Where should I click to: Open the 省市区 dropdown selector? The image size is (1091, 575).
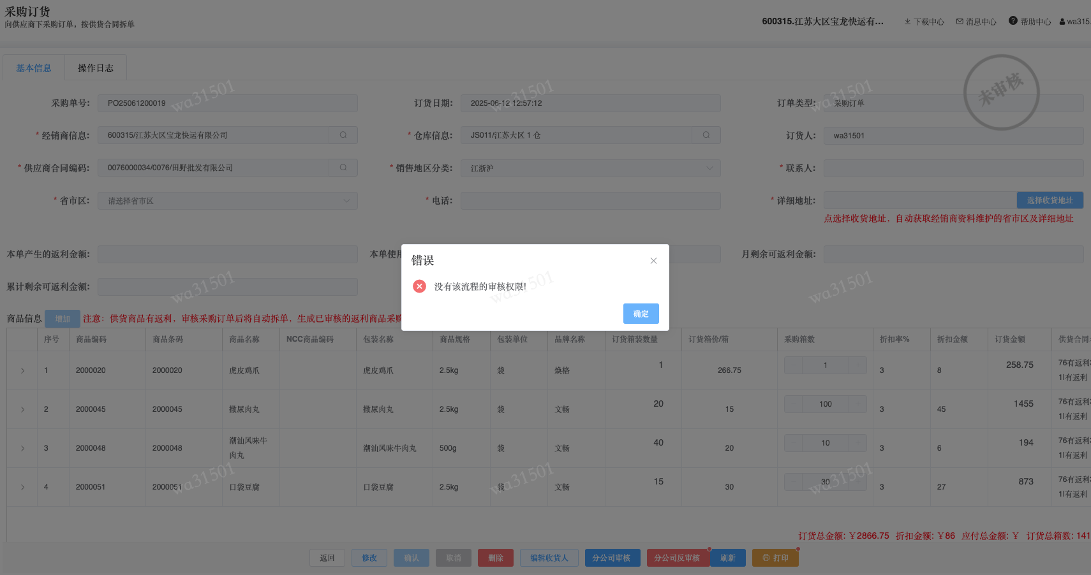click(346, 201)
